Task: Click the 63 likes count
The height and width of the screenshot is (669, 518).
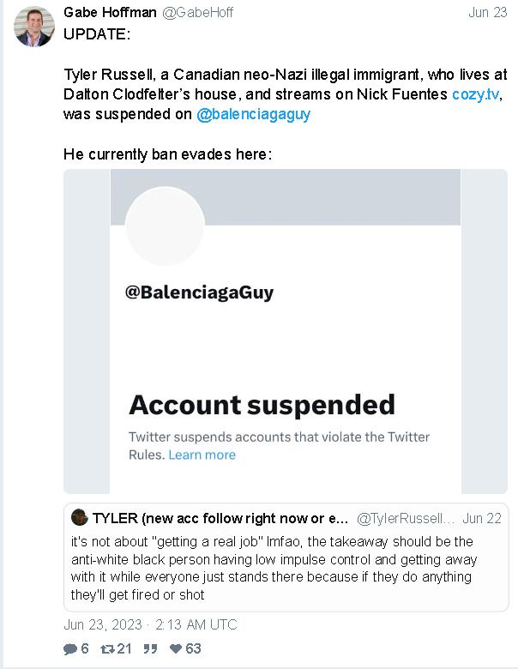Action: tap(193, 648)
